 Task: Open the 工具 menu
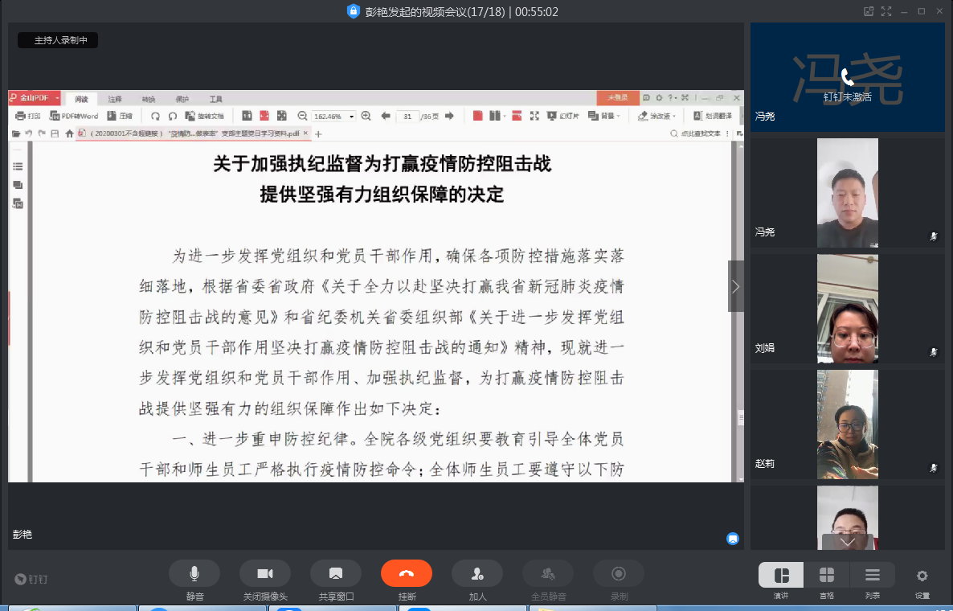coord(215,98)
